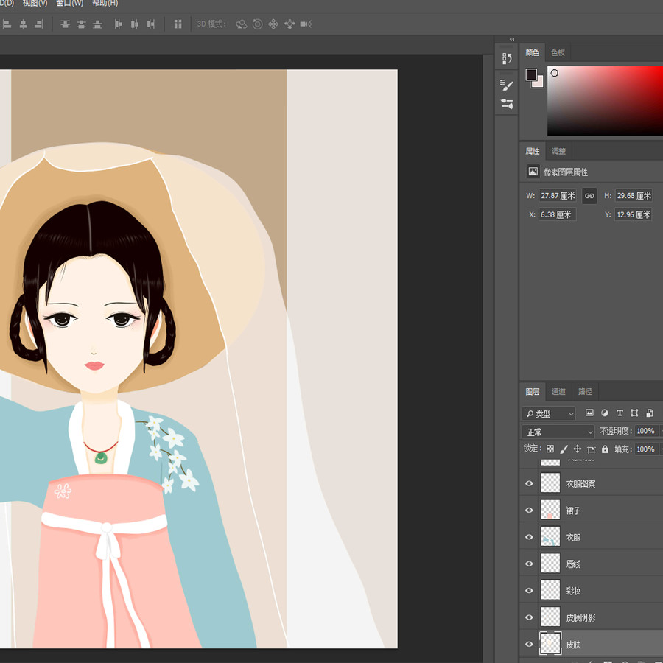Open the 帮助(H) menu
The height and width of the screenshot is (663, 663).
[x=105, y=4]
